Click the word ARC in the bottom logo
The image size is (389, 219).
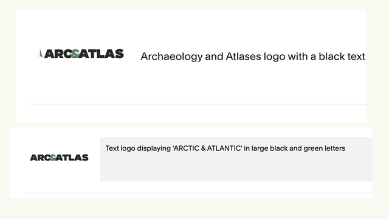pos(40,158)
